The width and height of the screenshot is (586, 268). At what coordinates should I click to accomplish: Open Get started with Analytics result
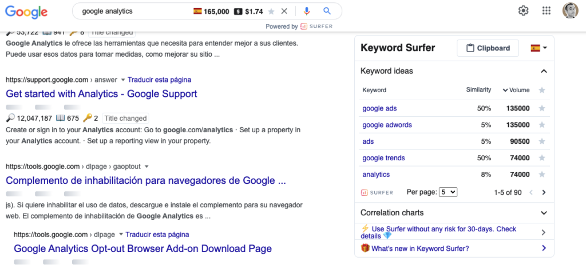click(x=101, y=93)
